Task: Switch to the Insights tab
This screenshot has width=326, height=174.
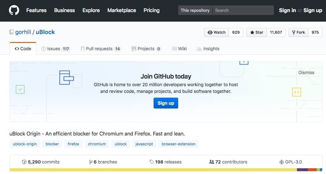Action: (x=208, y=49)
